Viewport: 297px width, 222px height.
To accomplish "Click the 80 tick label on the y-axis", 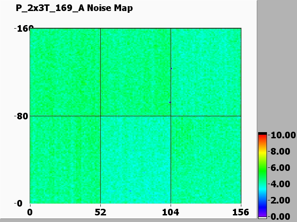I will [22, 116].
